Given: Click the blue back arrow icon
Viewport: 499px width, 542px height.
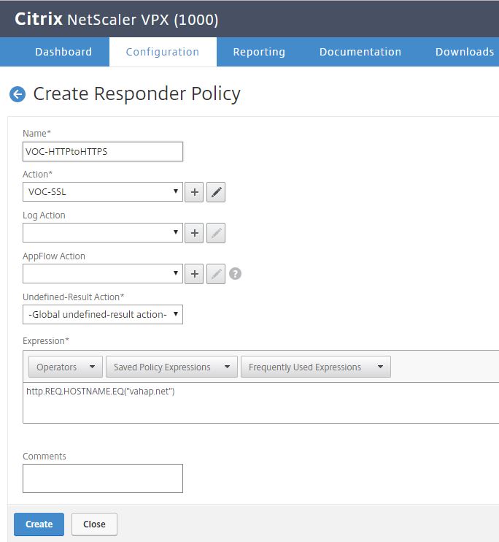Looking at the screenshot, I should (x=18, y=94).
